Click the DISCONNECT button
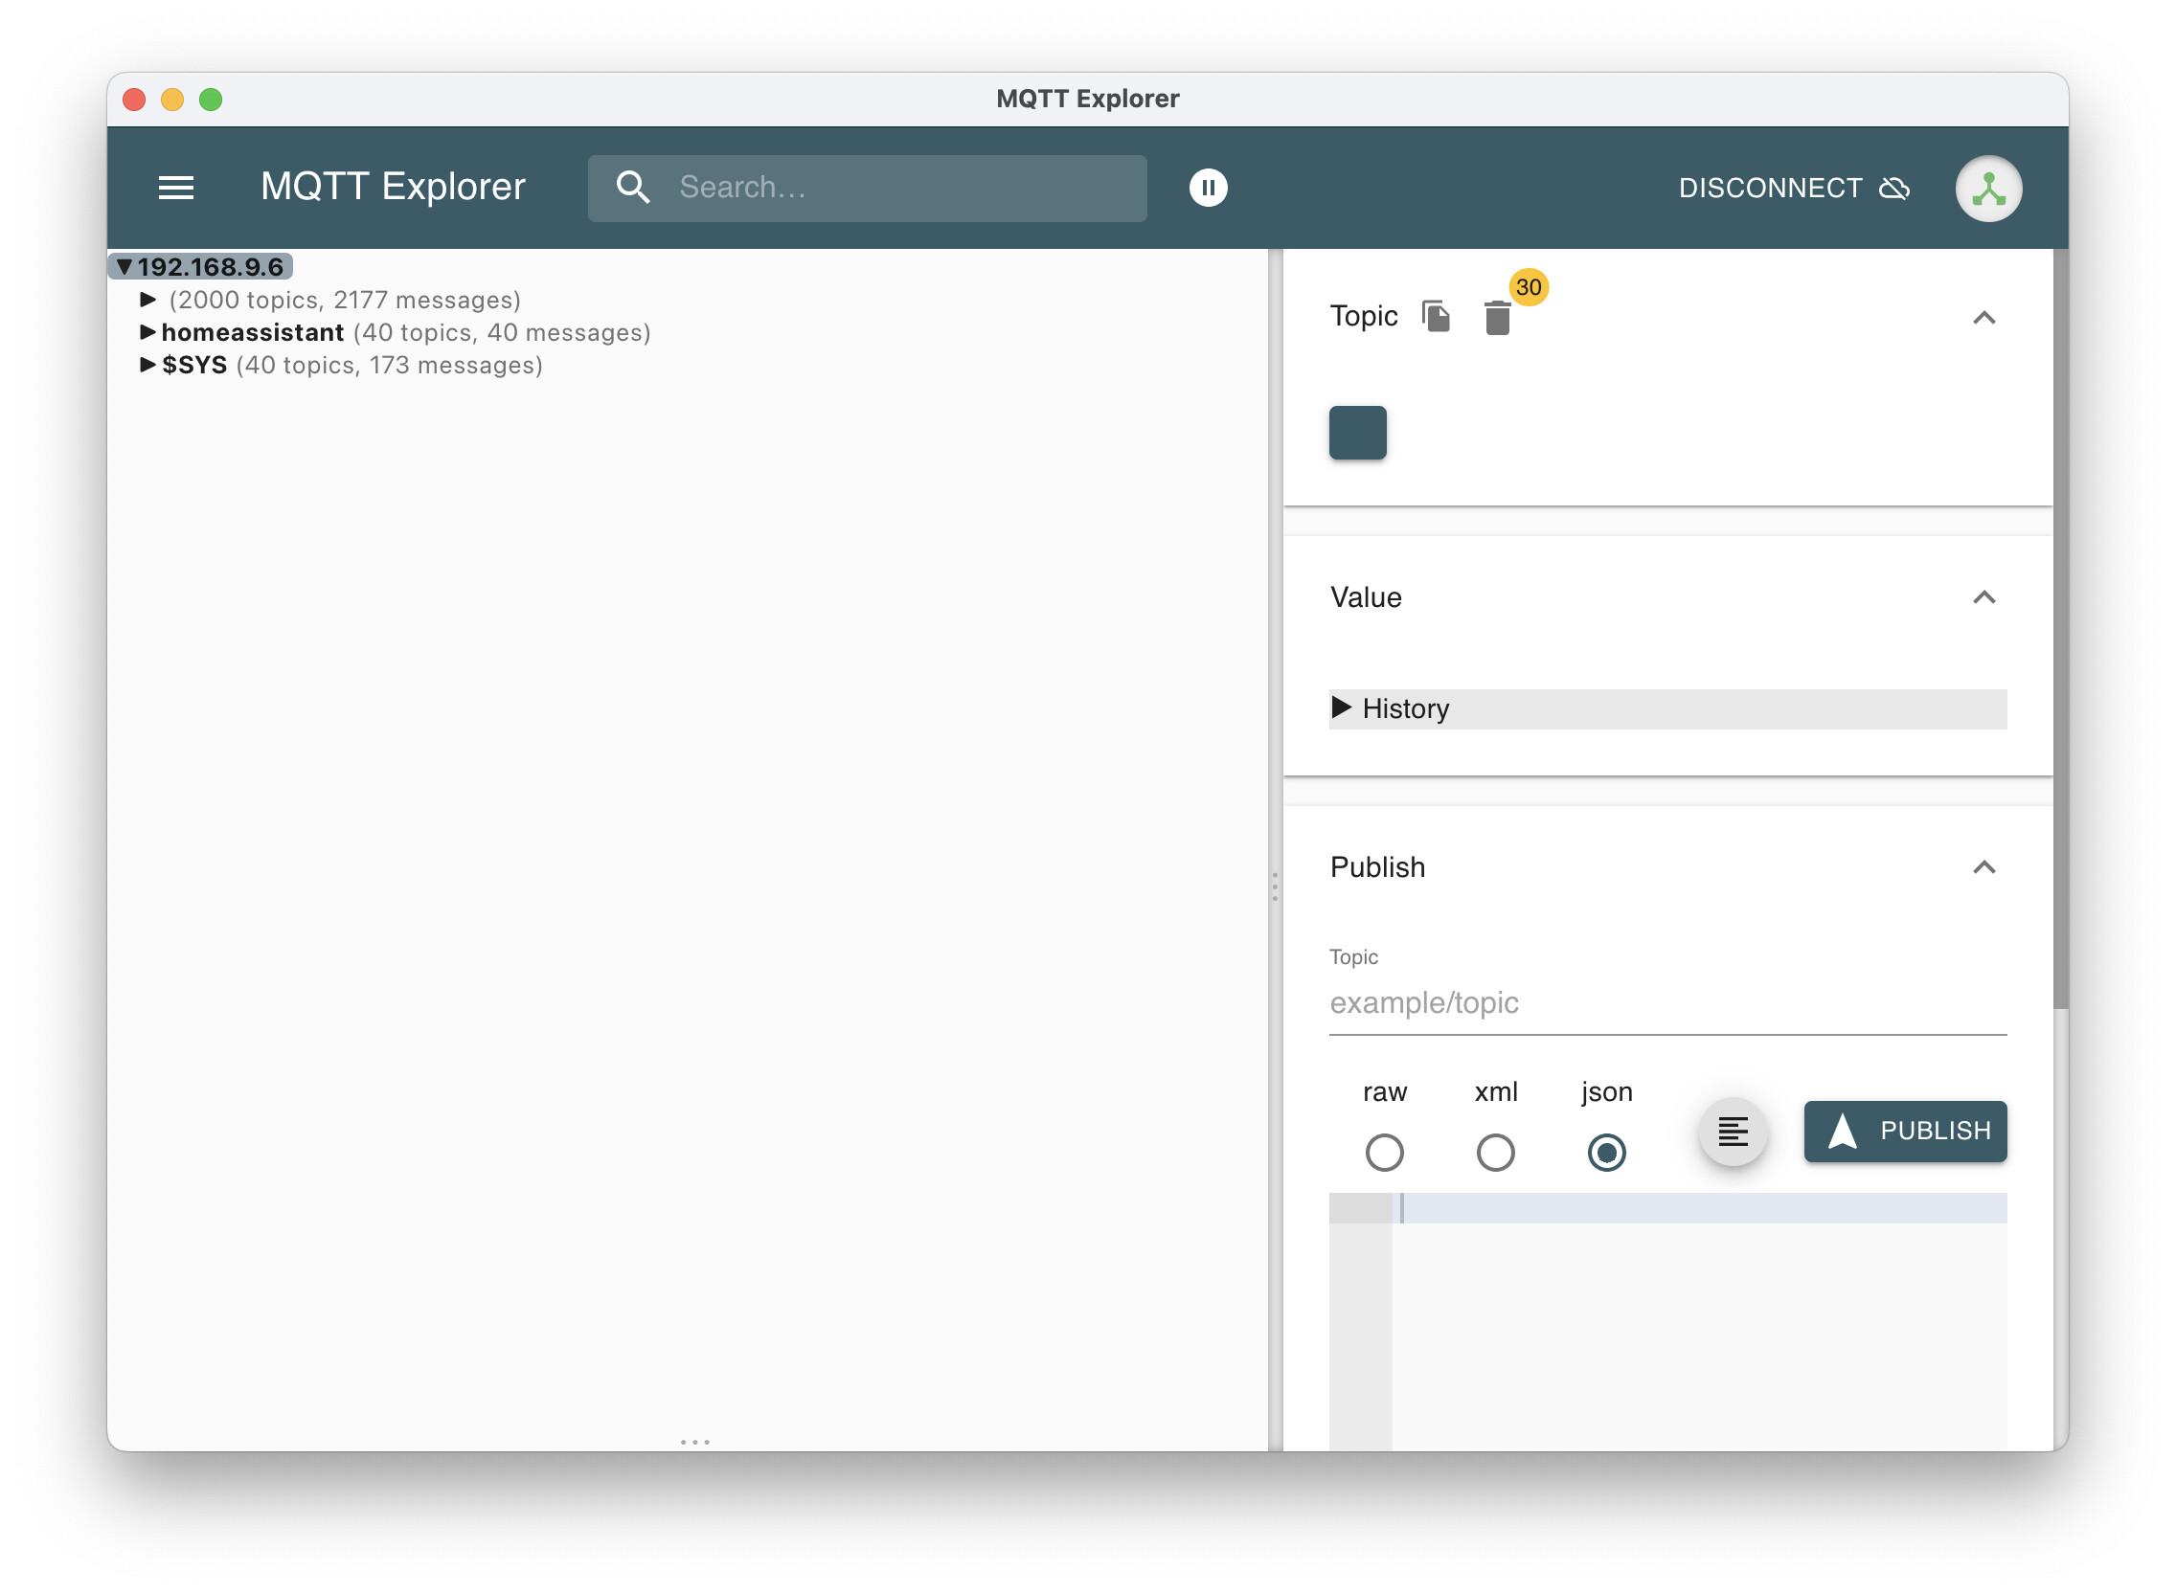Image resolution: width=2176 pixels, height=1593 pixels. pos(1793,188)
